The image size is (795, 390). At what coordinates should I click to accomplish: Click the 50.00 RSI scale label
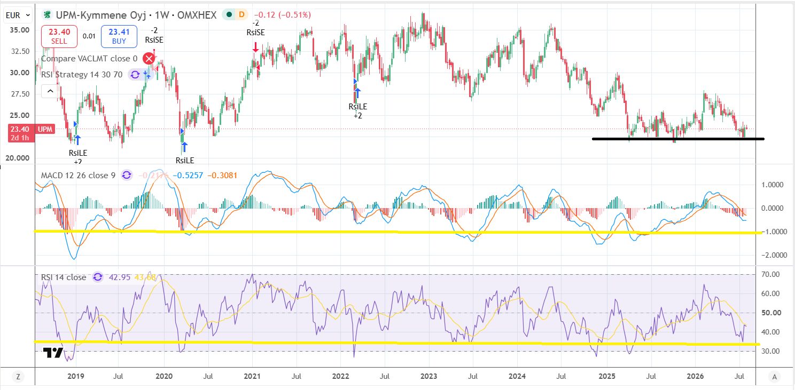[771, 313]
